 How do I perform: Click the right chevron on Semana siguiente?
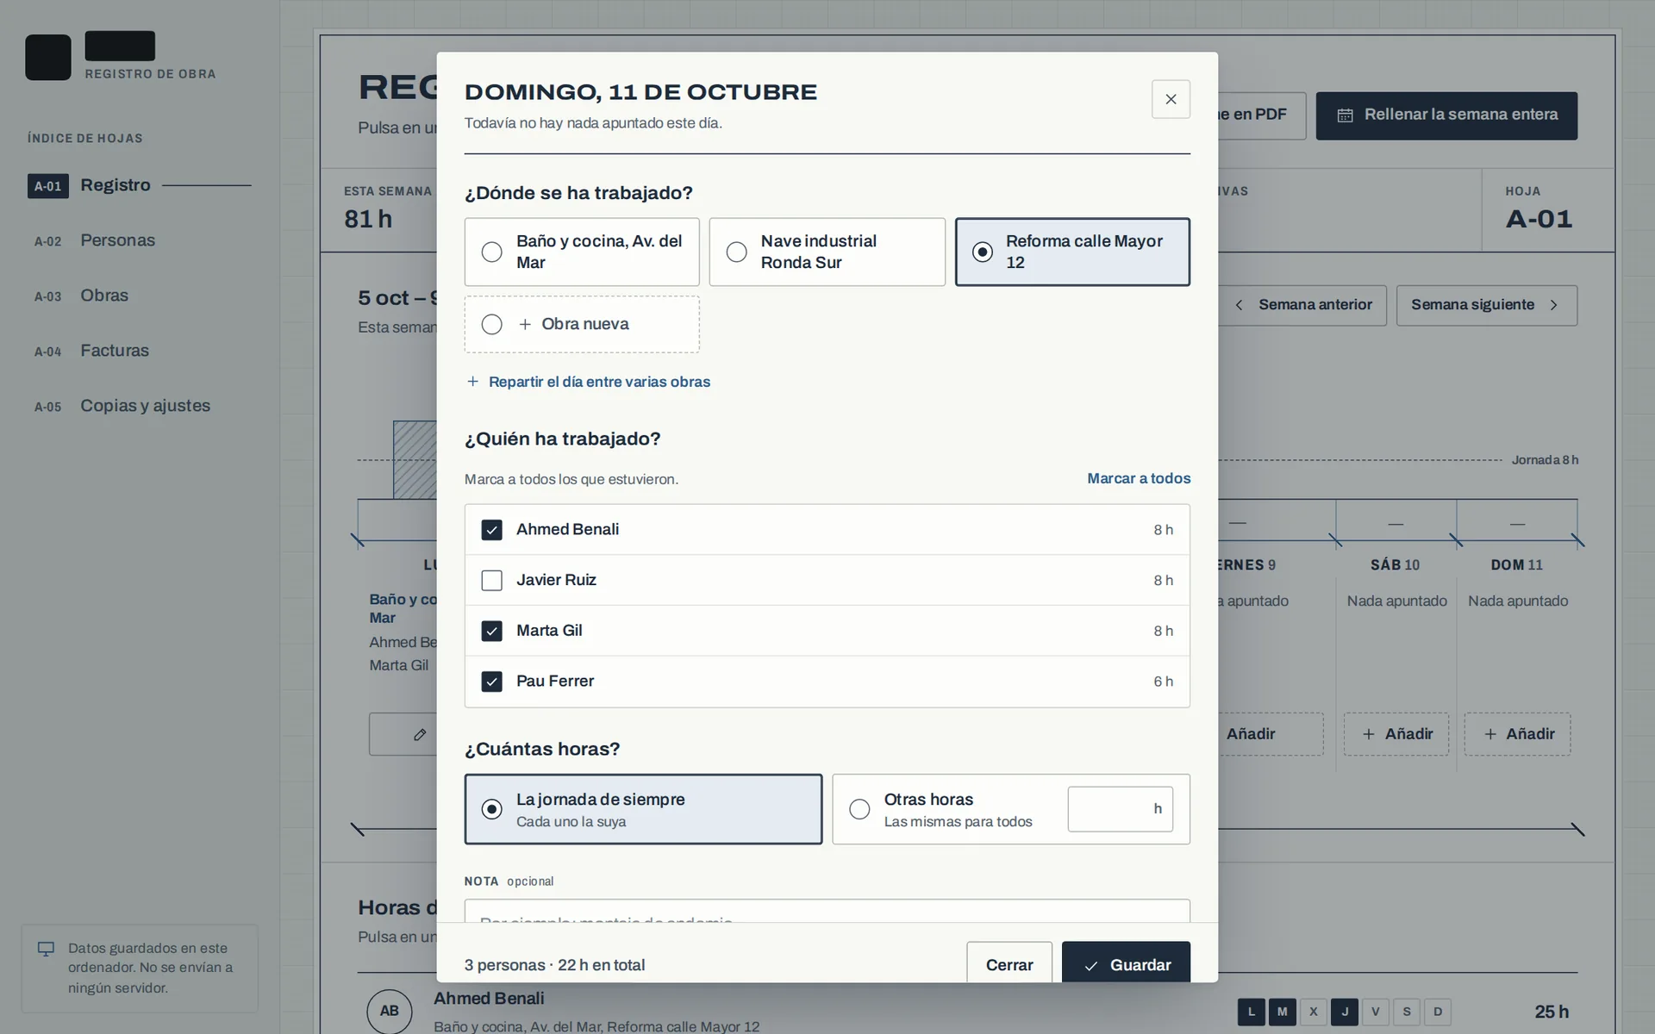[1553, 305]
